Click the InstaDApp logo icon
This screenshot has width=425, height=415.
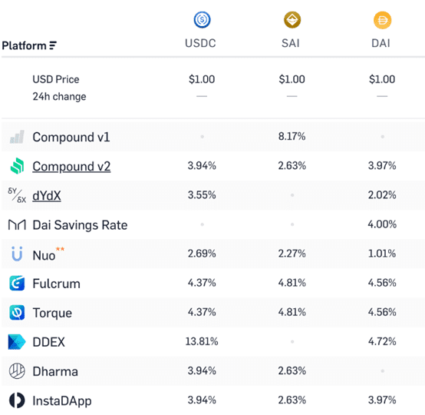[17, 400]
